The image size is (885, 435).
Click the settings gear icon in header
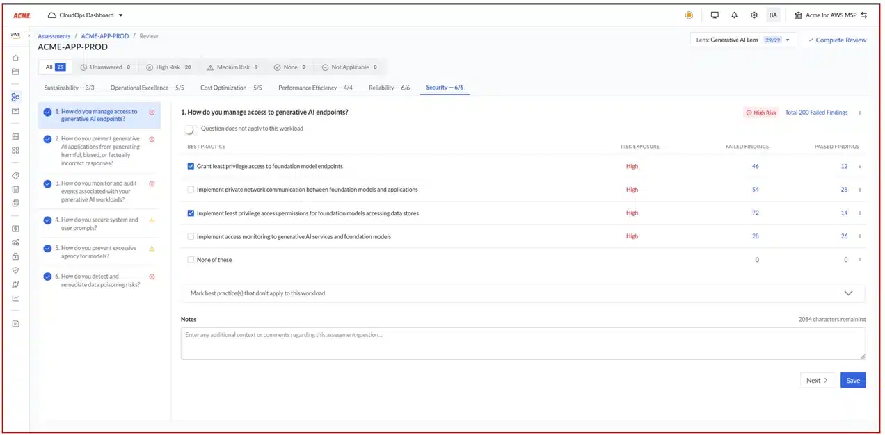(754, 15)
